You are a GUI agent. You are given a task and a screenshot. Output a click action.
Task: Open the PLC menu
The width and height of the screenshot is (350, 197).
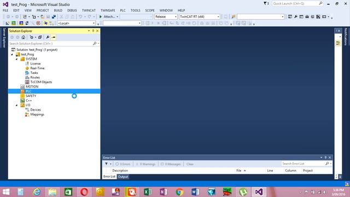[122, 10]
